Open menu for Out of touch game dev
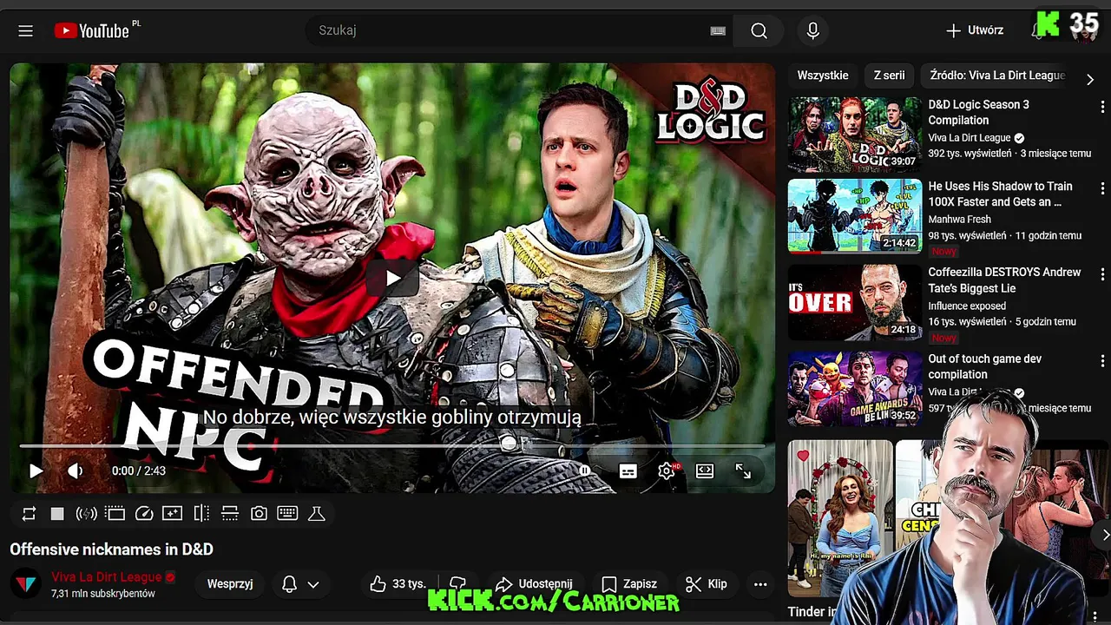The image size is (1111, 625). [1102, 360]
